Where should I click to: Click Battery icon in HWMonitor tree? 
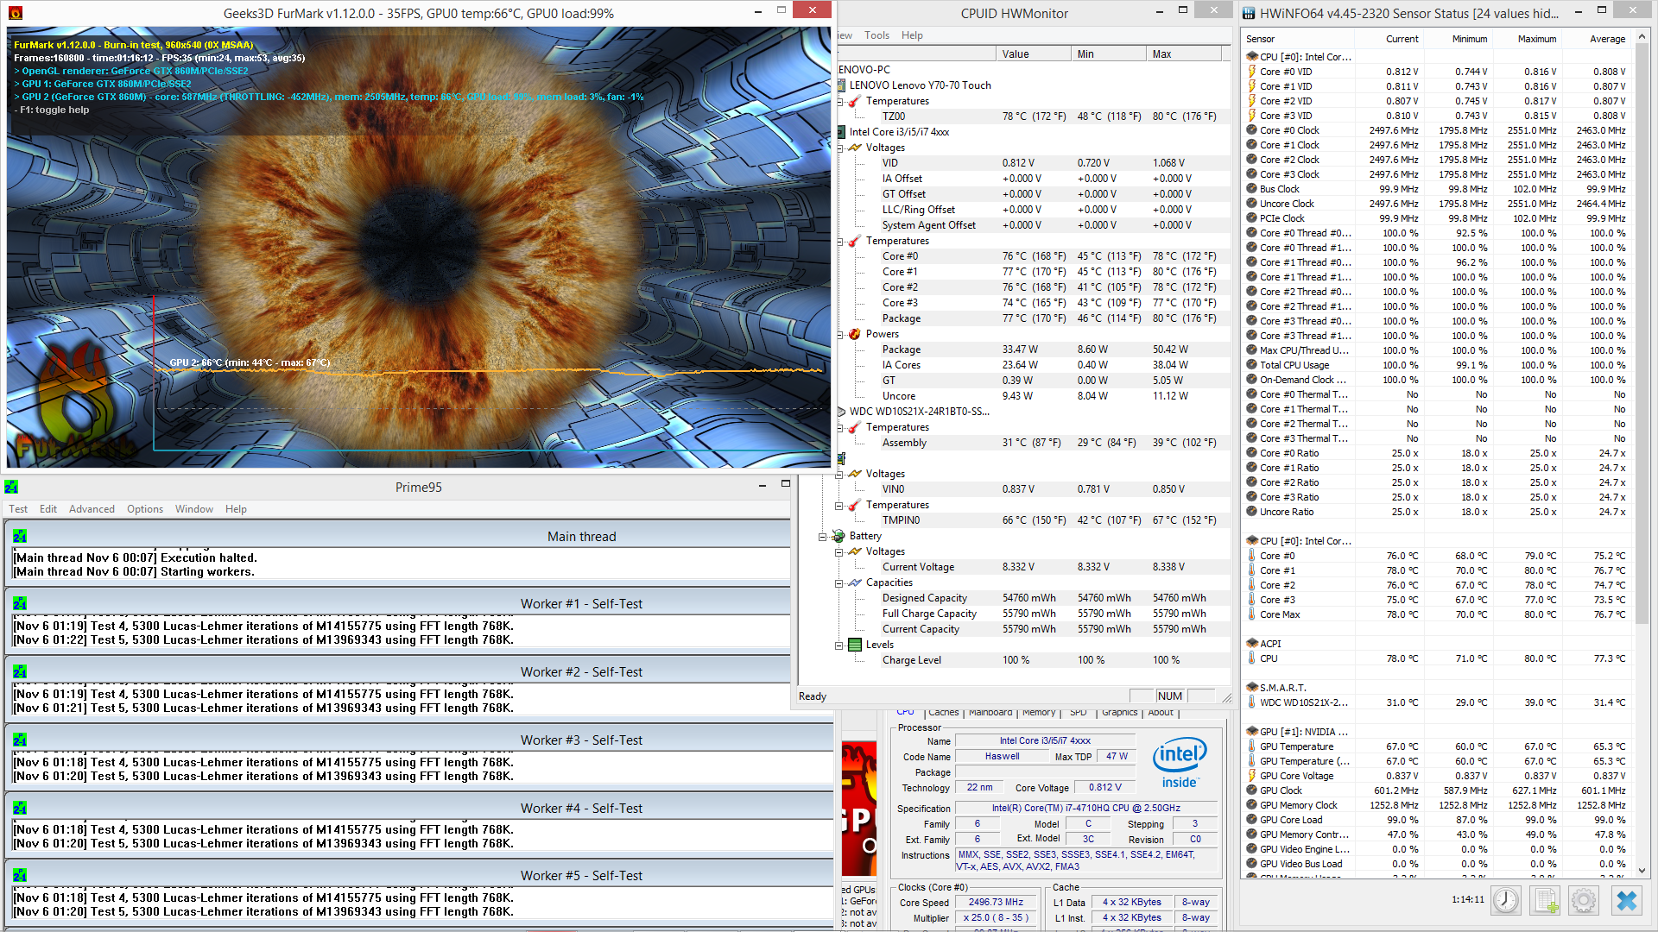(838, 536)
